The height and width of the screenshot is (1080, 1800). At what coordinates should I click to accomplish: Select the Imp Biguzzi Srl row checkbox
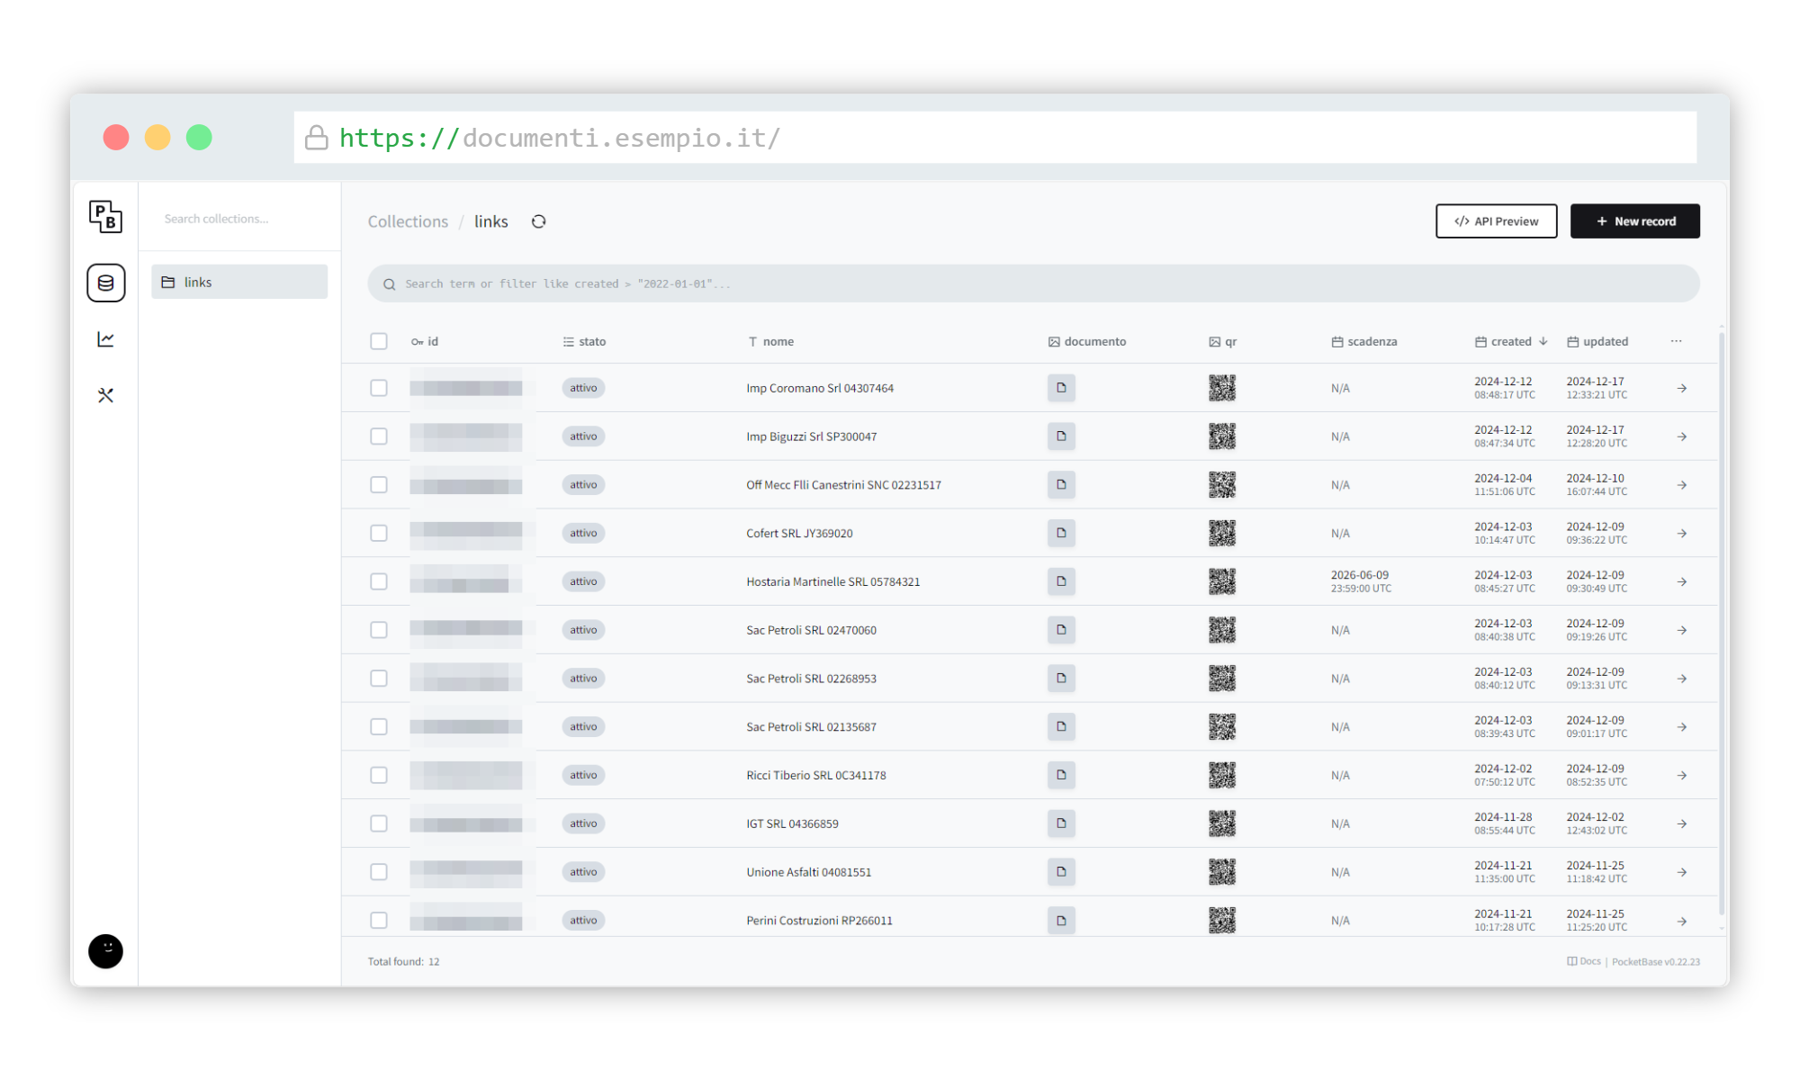click(x=379, y=436)
